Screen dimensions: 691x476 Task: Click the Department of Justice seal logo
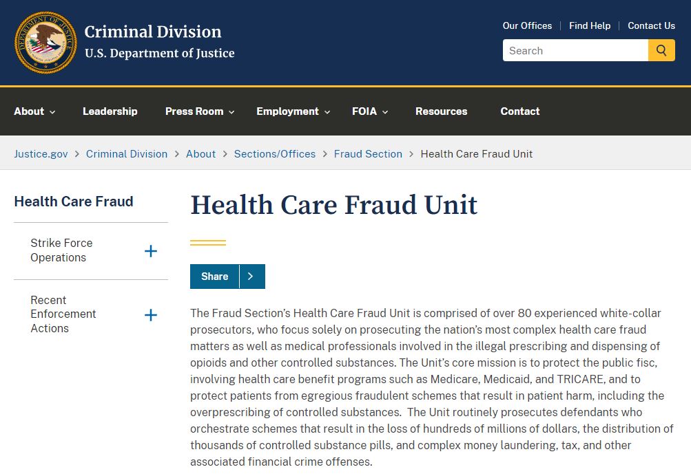click(45, 42)
